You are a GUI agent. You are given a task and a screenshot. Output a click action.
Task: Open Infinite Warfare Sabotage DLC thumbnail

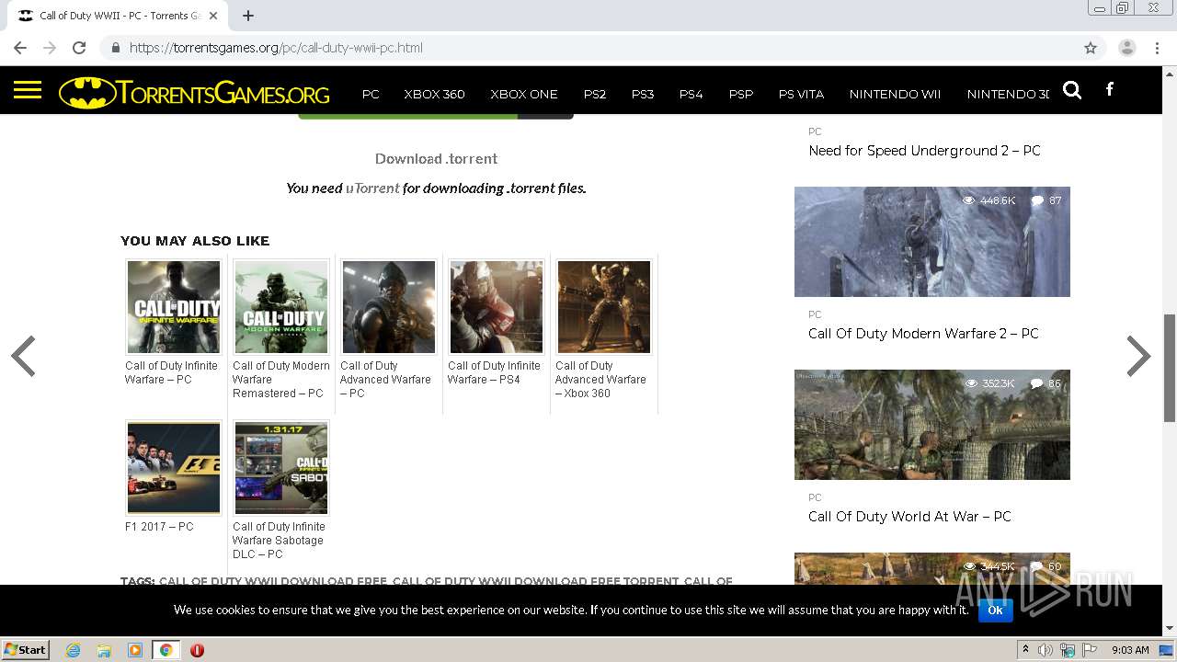point(281,468)
